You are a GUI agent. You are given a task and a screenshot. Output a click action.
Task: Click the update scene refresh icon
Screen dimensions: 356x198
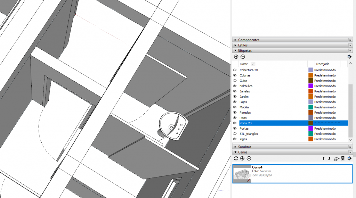click(236, 158)
